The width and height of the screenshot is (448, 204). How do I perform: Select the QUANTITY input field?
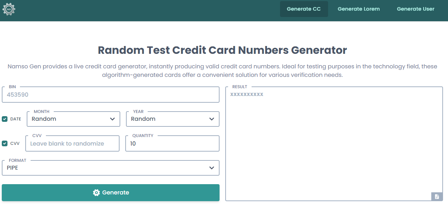point(172,143)
